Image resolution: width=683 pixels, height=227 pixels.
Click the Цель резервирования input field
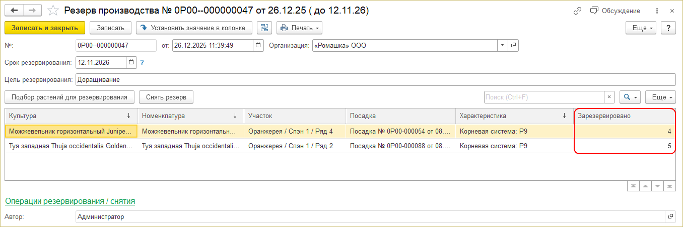pyautogui.click(x=375, y=79)
